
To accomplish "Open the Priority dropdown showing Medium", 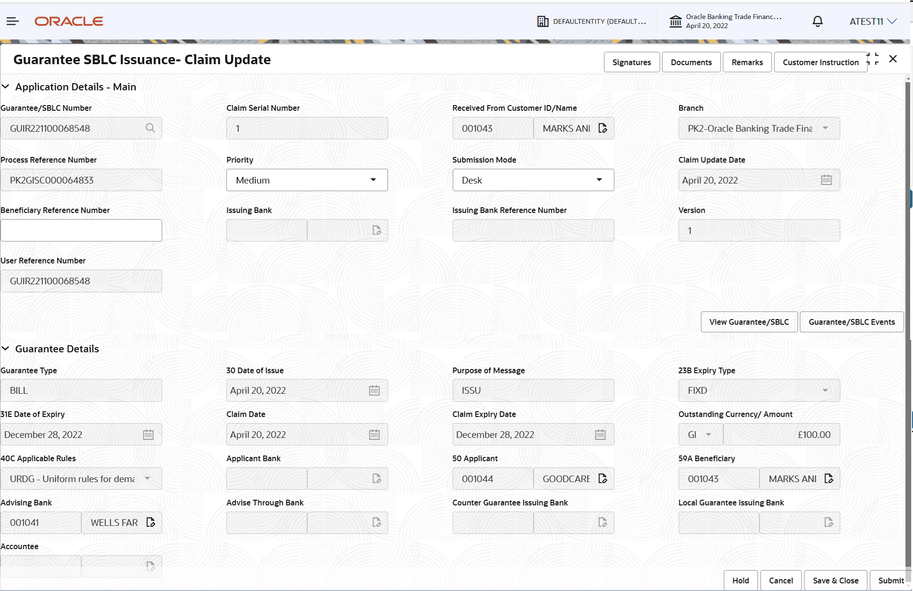I will (307, 180).
